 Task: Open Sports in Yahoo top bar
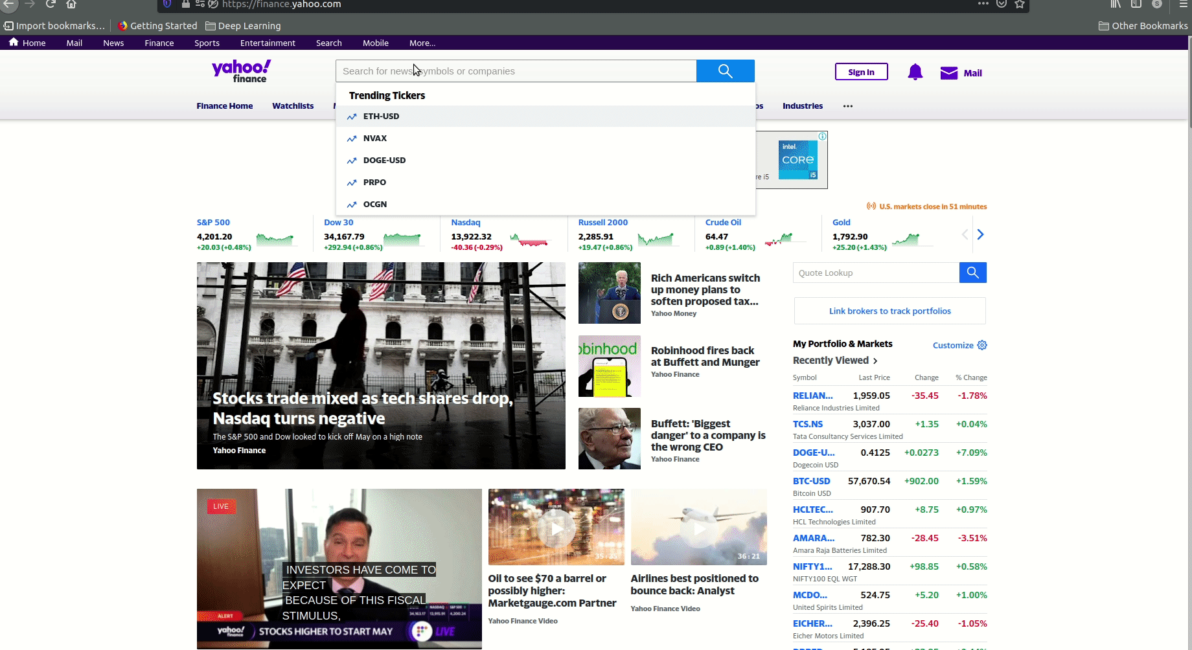coord(207,43)
